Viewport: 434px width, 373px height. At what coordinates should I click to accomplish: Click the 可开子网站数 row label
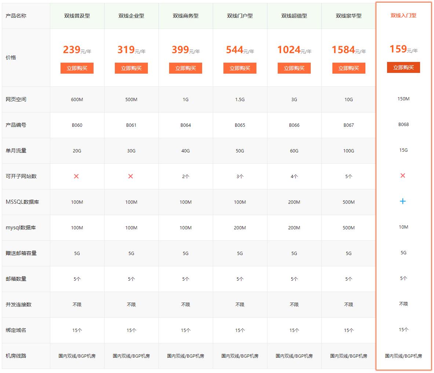tap(21, 176)
